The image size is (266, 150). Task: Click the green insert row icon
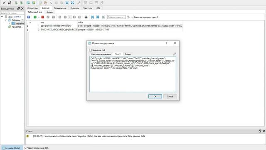[35, 17]
